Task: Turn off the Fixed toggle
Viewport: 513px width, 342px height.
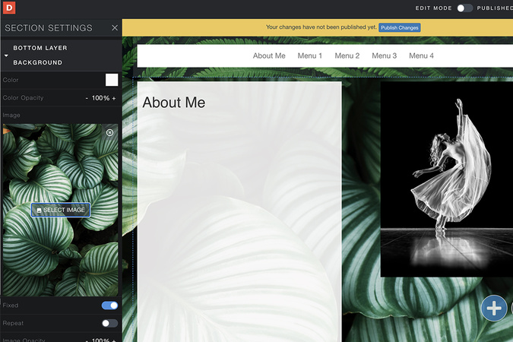Action: [109, 306]
